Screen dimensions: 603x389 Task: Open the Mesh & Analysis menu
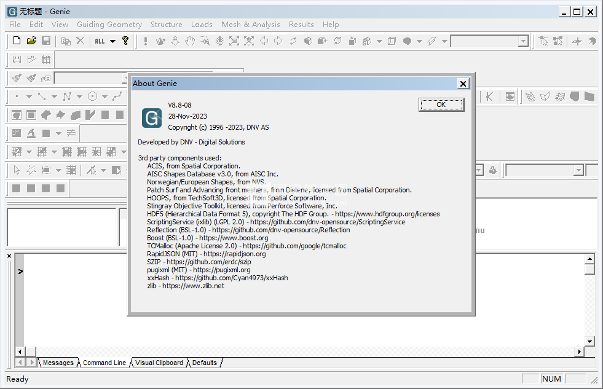(250, 24)
